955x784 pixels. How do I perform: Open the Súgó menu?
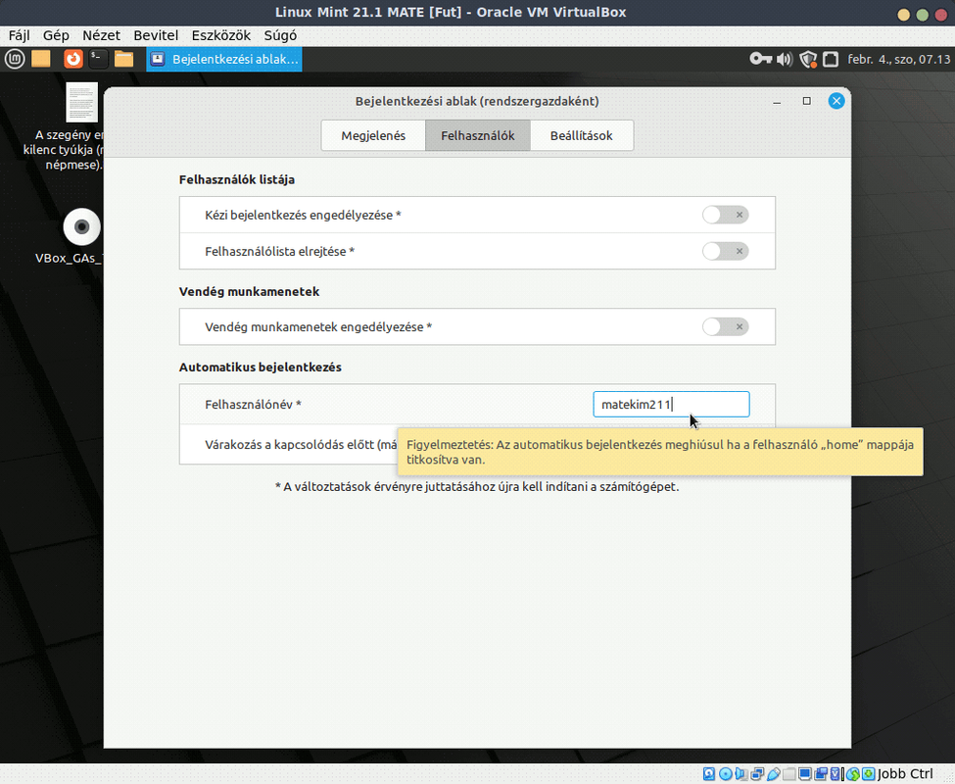280,35
